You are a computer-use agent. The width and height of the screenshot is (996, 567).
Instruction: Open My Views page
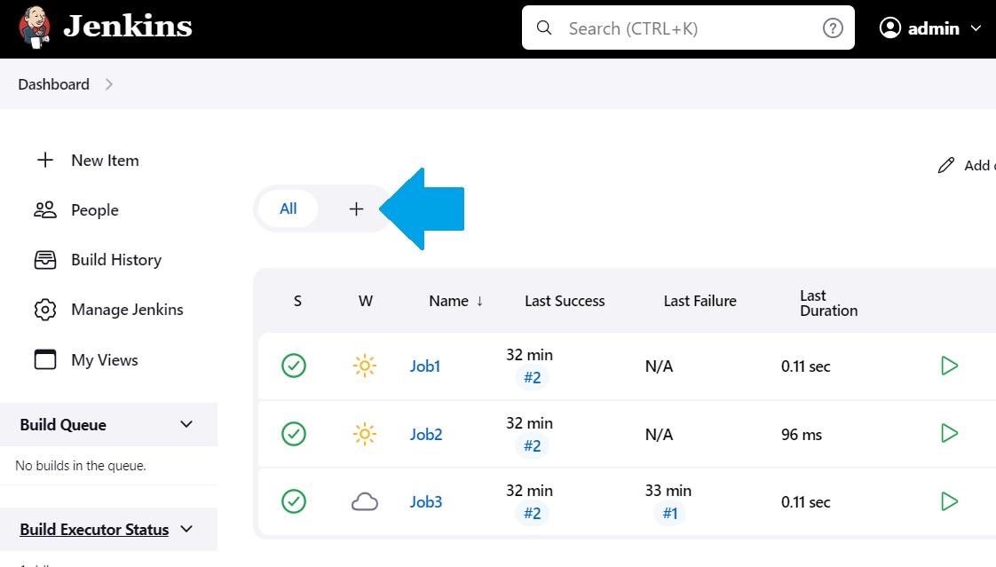pos(104,360)
